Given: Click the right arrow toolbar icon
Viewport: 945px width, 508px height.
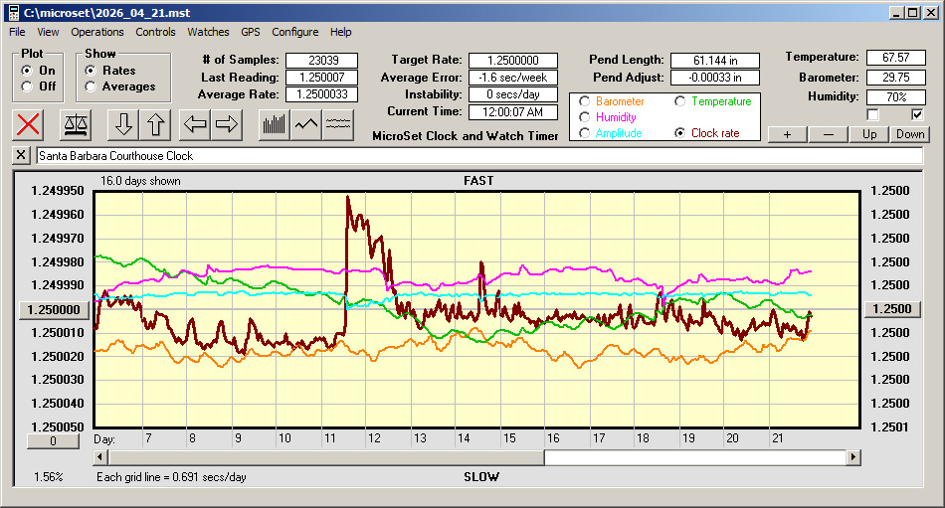Looking at the screenshot, I should pyautogui.click(x=227, y=124).
